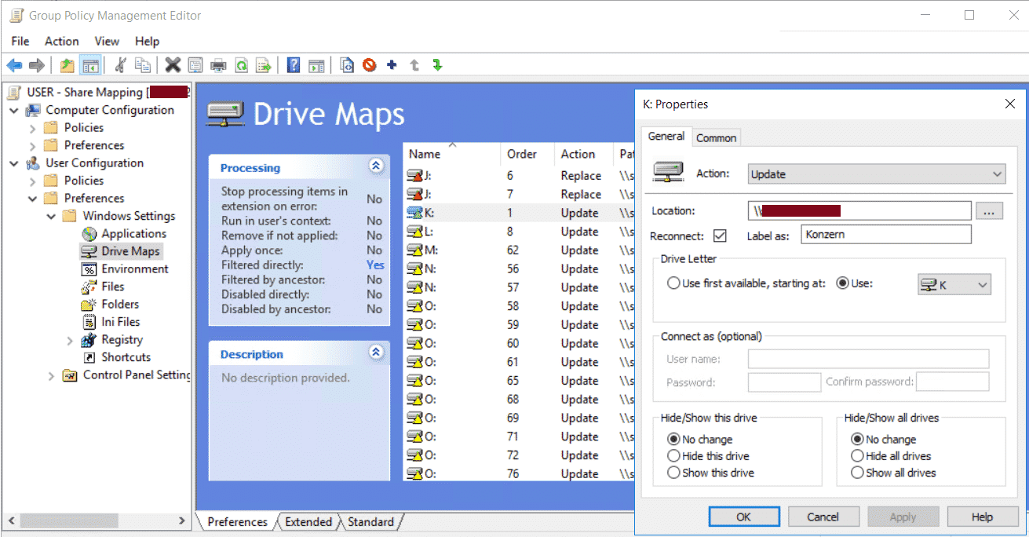This screenshot has height=537, width=1029.
Task: Click the 'Label as' text field
Action: [x=885, y=235]
